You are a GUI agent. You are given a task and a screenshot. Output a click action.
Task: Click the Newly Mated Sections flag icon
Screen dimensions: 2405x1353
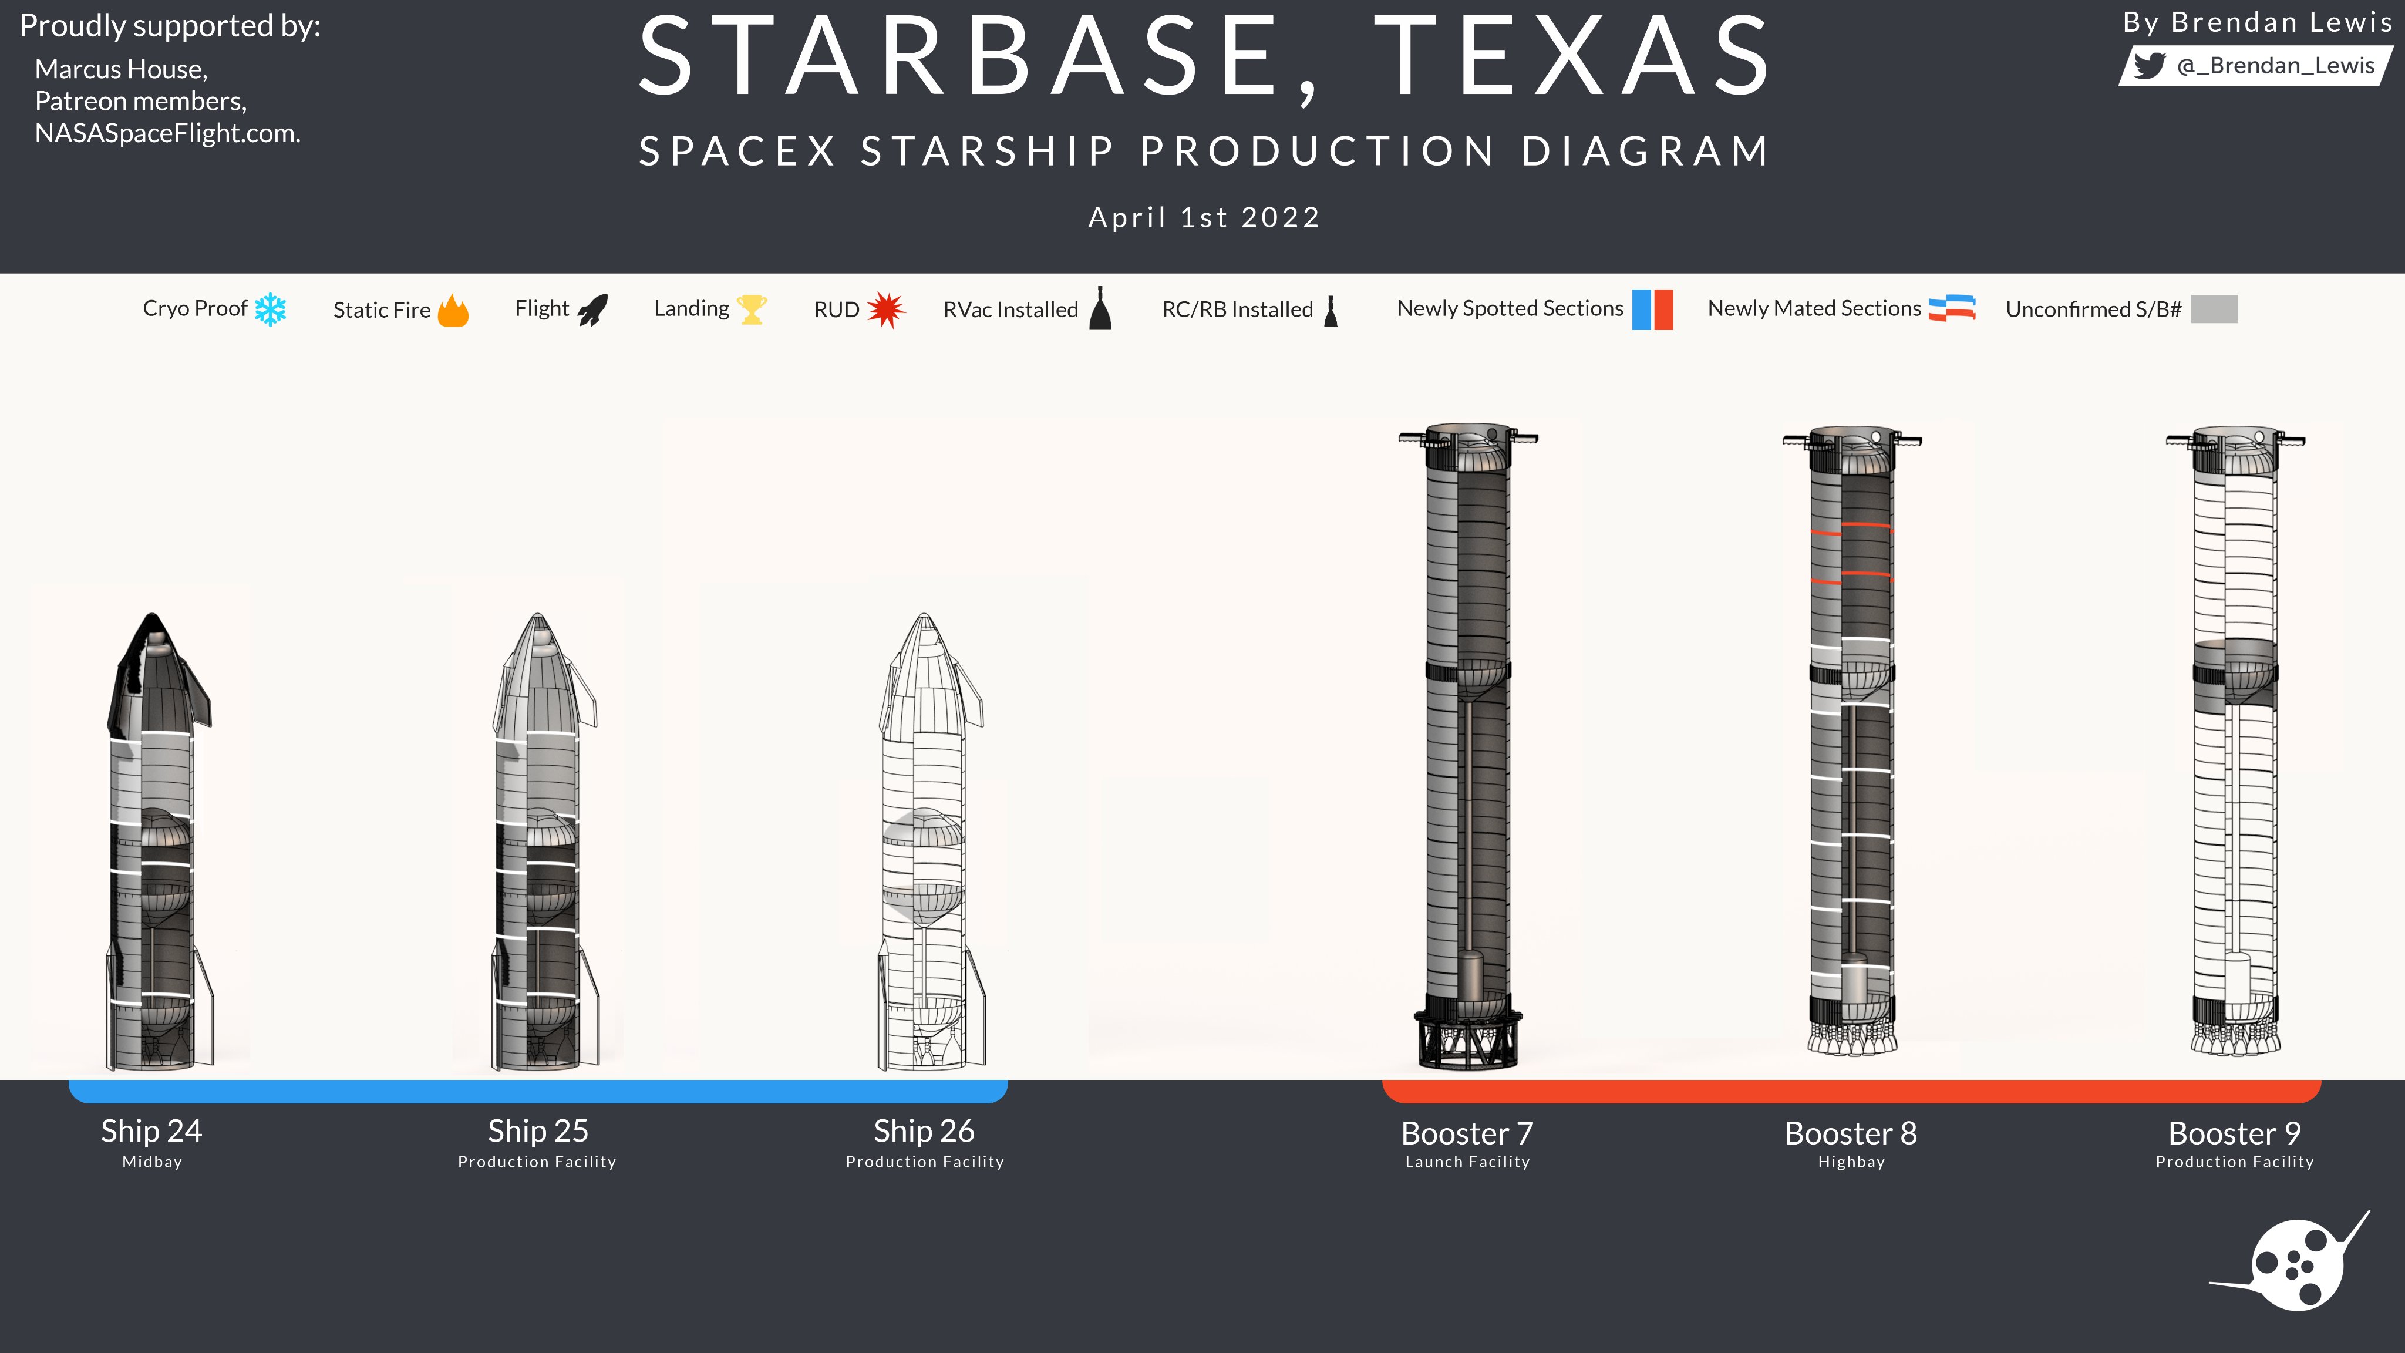1952,308
